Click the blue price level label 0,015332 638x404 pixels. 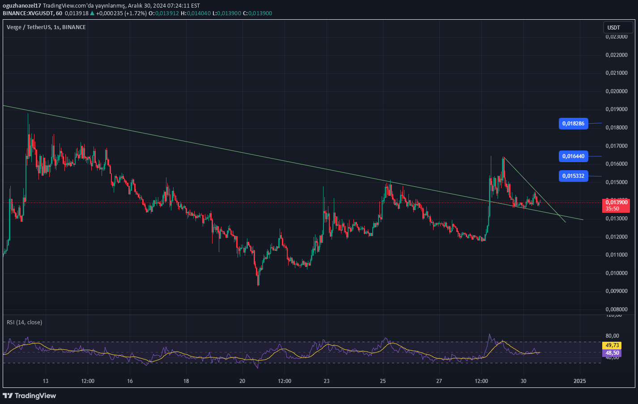(x=574, y=176)
